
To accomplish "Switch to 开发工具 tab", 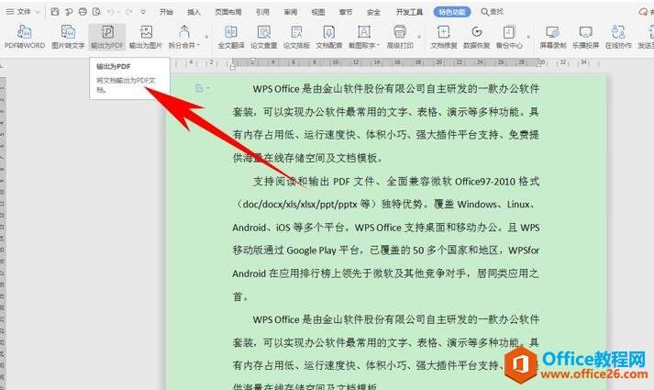I will tap(409, 12).
